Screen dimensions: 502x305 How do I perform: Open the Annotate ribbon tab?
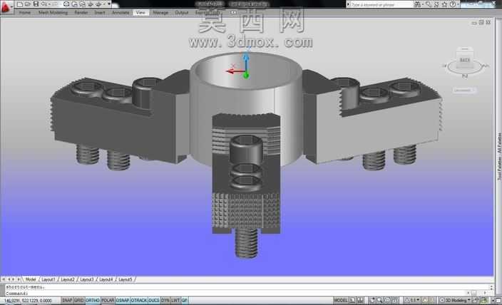click(x=121, y=13)
